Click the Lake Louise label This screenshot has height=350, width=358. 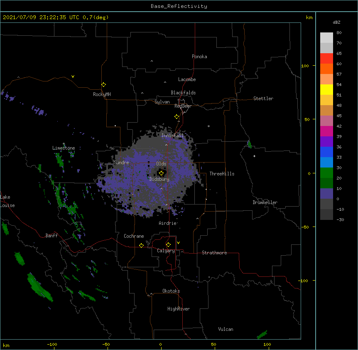(7, 201)
